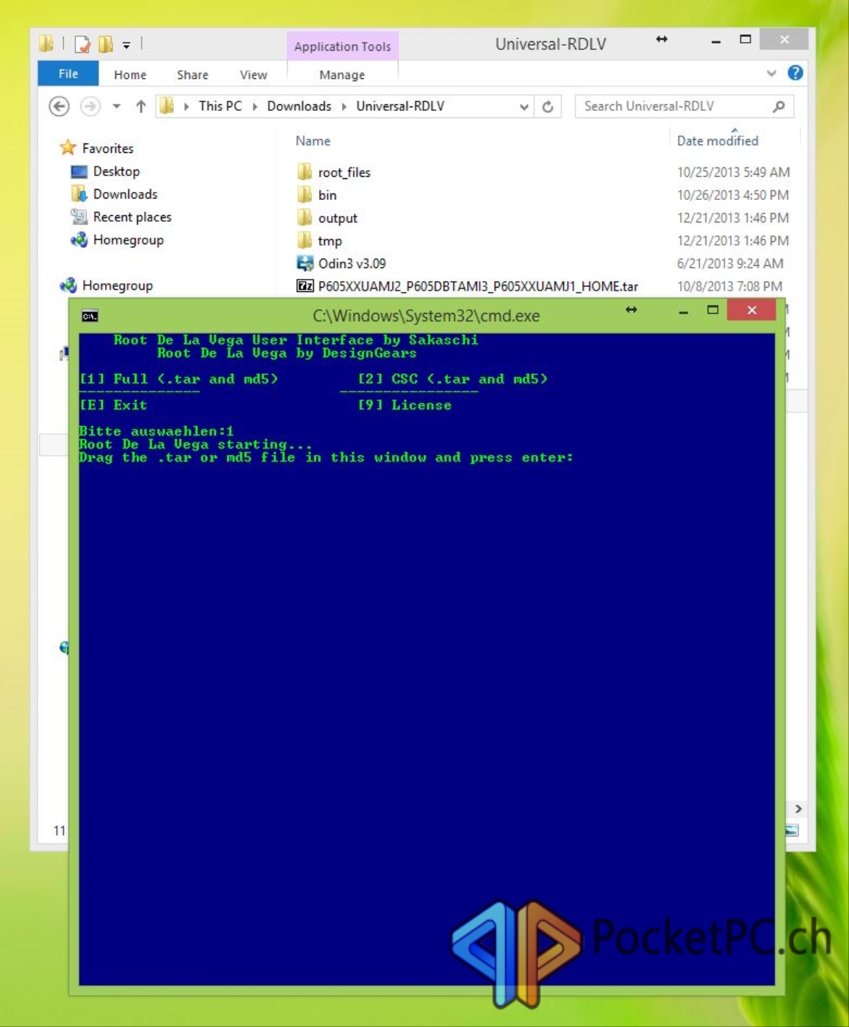Go up one folder level

(141, 107)
